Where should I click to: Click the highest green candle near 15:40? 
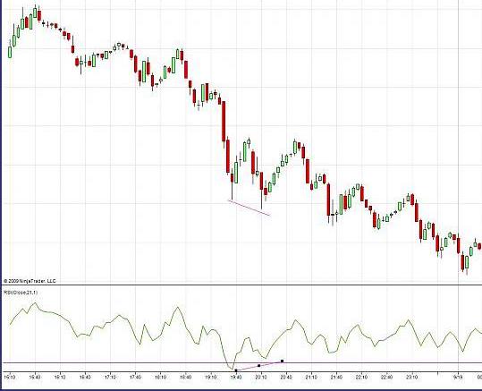pyautogui.click(x=35, y=13)
